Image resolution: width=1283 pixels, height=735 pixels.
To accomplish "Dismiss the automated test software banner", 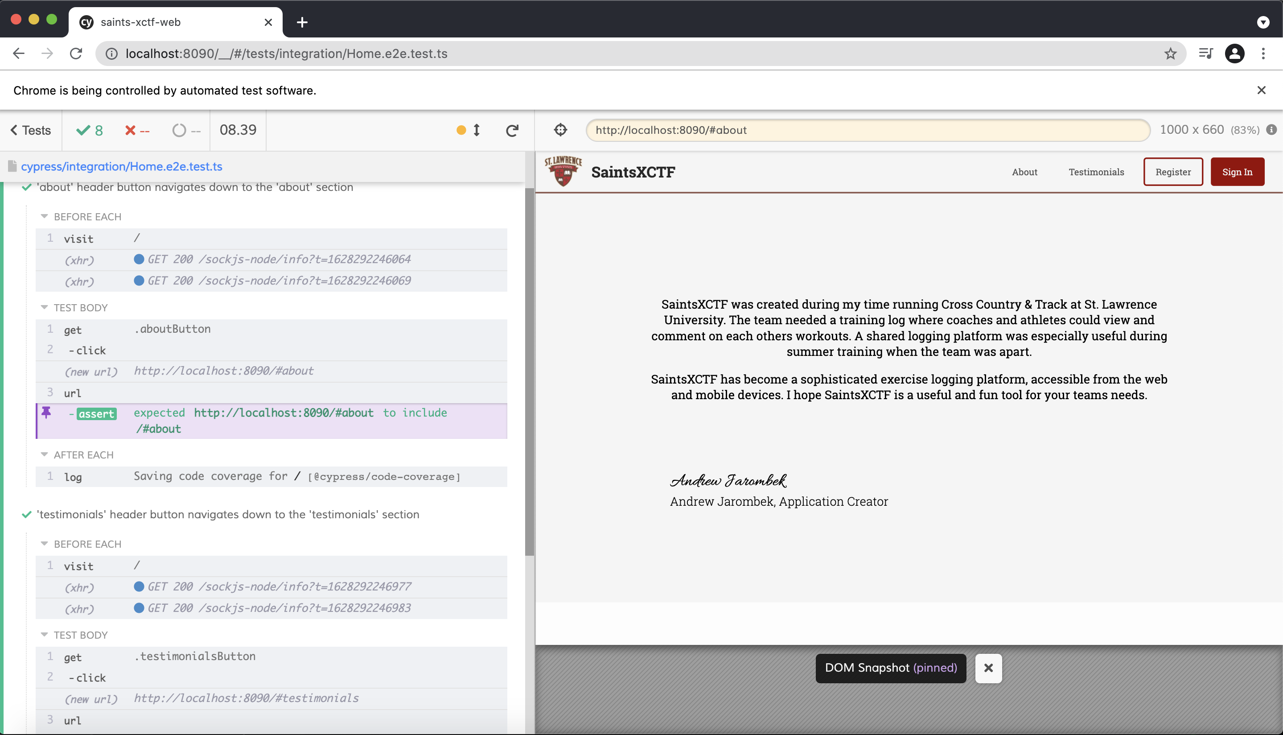I will [x=1261, y=91].
